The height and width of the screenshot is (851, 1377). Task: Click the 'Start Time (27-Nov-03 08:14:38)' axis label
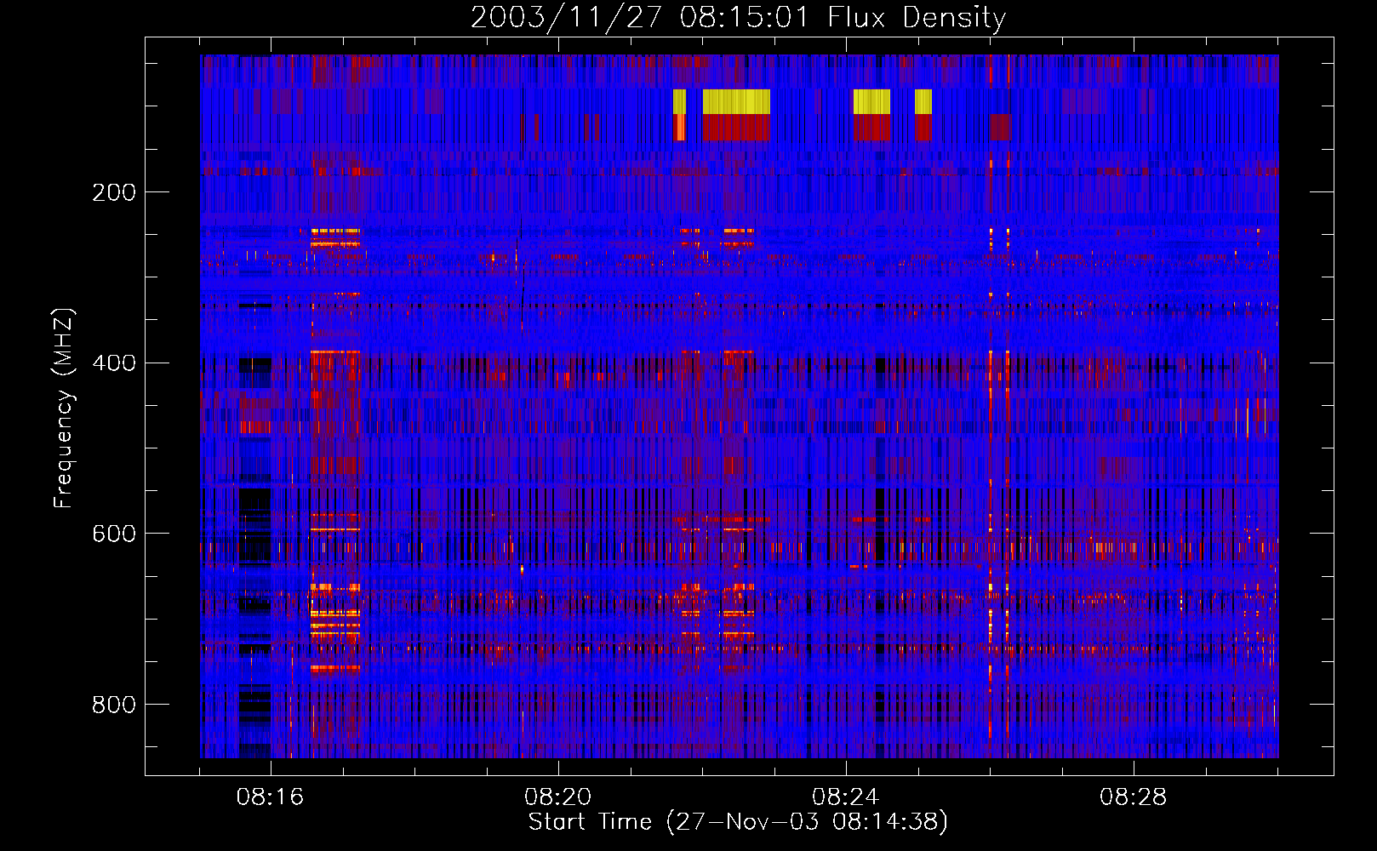738,822
